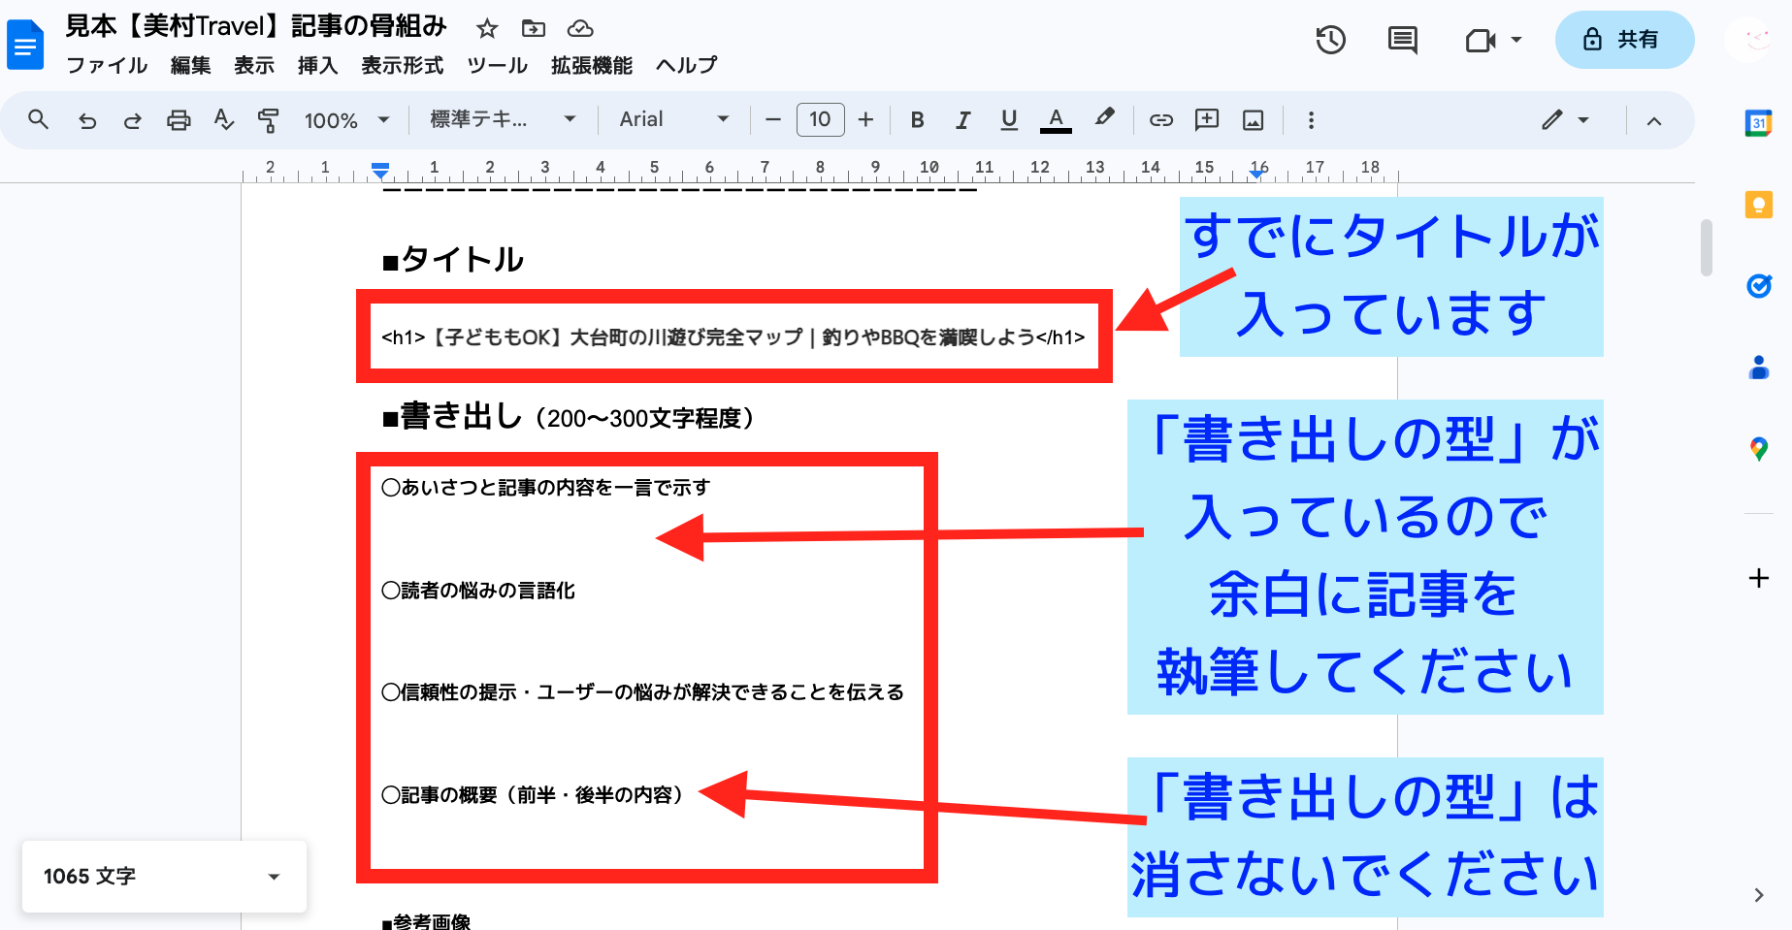Open version history clock icon
This screenshot has height=930, width=1792.
click(x=1330, y=40)
